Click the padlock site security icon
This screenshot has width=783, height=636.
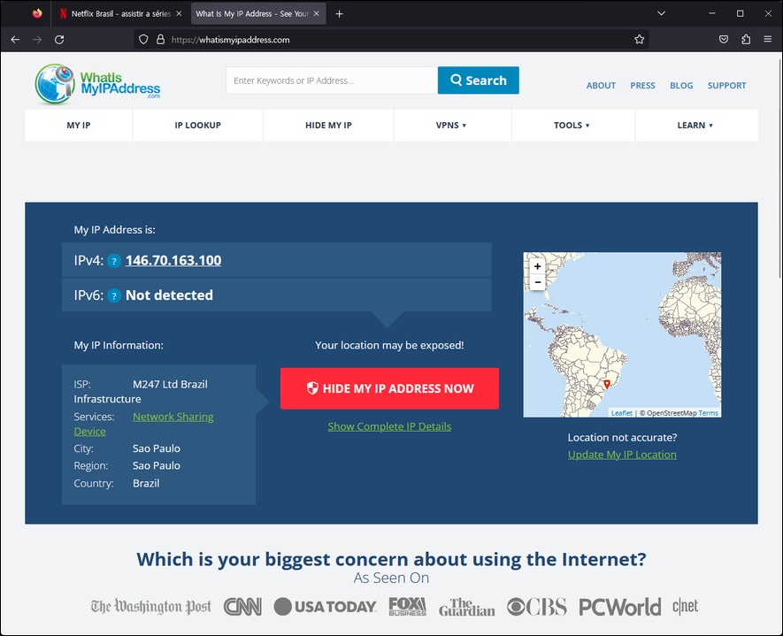[160, 40]
